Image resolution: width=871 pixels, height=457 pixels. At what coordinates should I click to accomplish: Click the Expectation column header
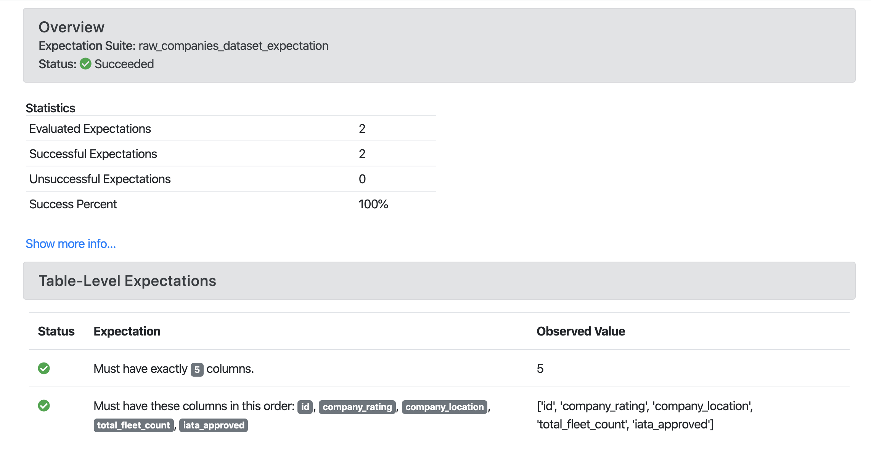click(x=127, y=331)
